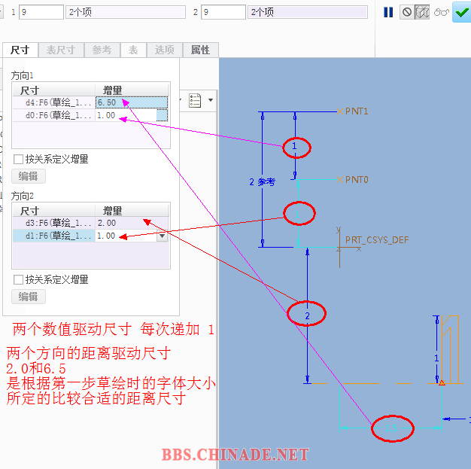Click the 编辑 button under 方向2
471x469 pixels.
pos(29,297)
